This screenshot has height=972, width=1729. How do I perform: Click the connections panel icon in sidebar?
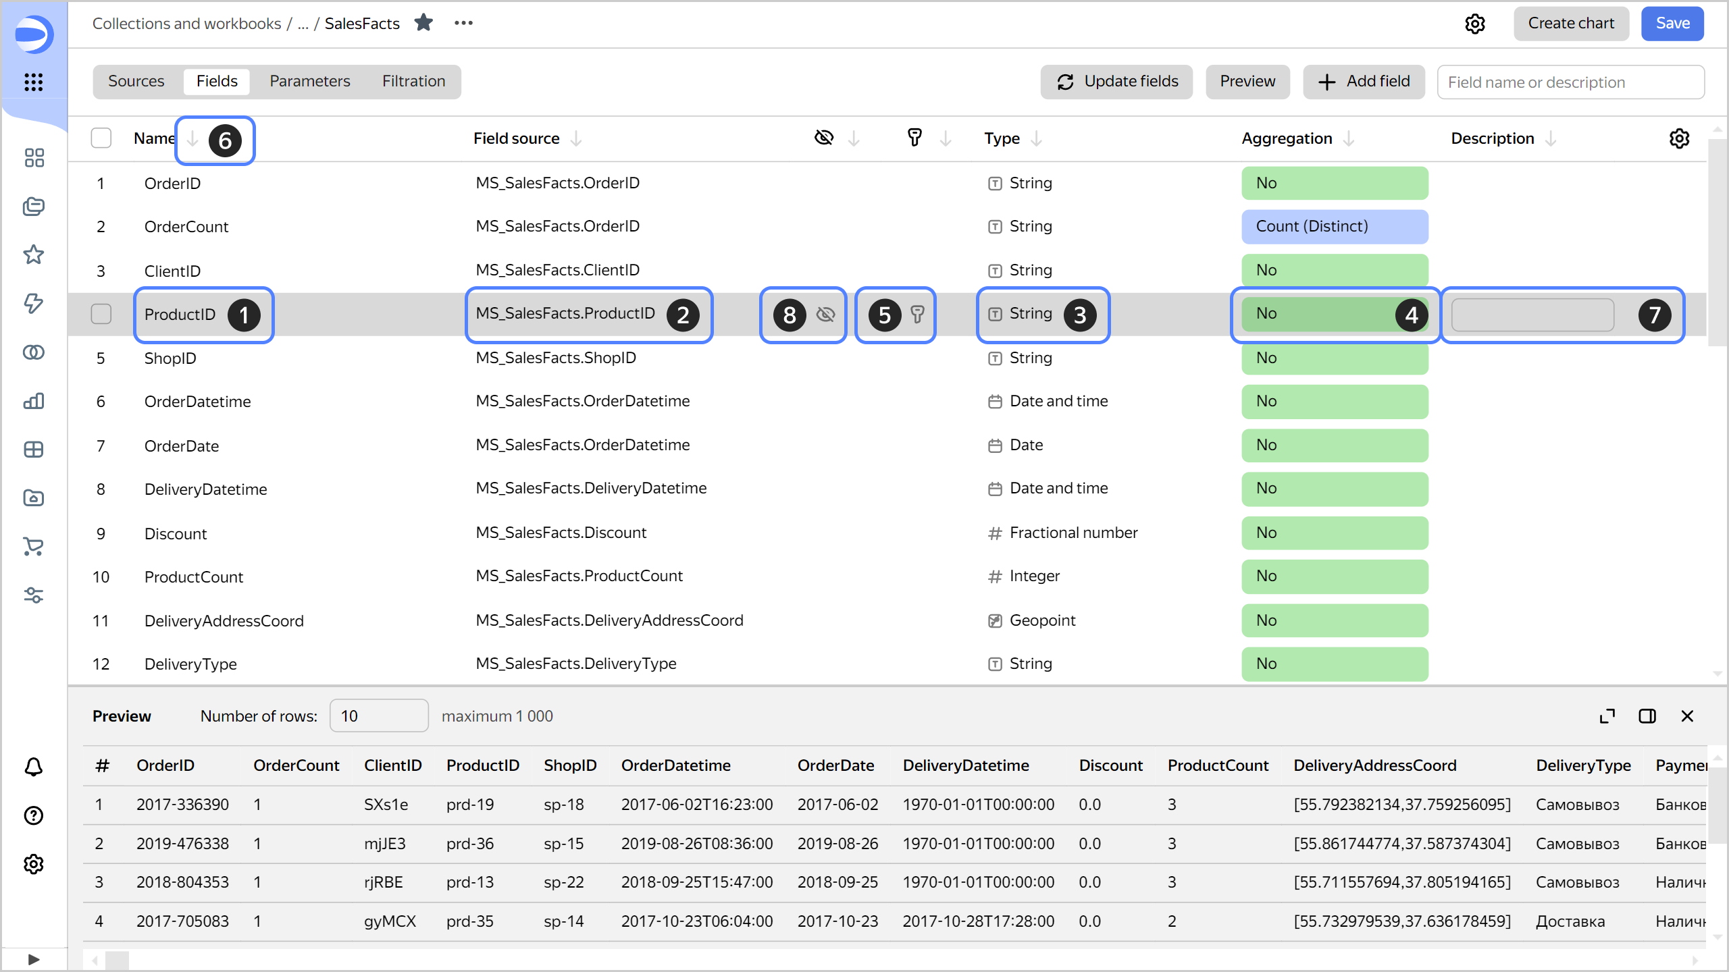pyautogui.click(x=32, y=351)
